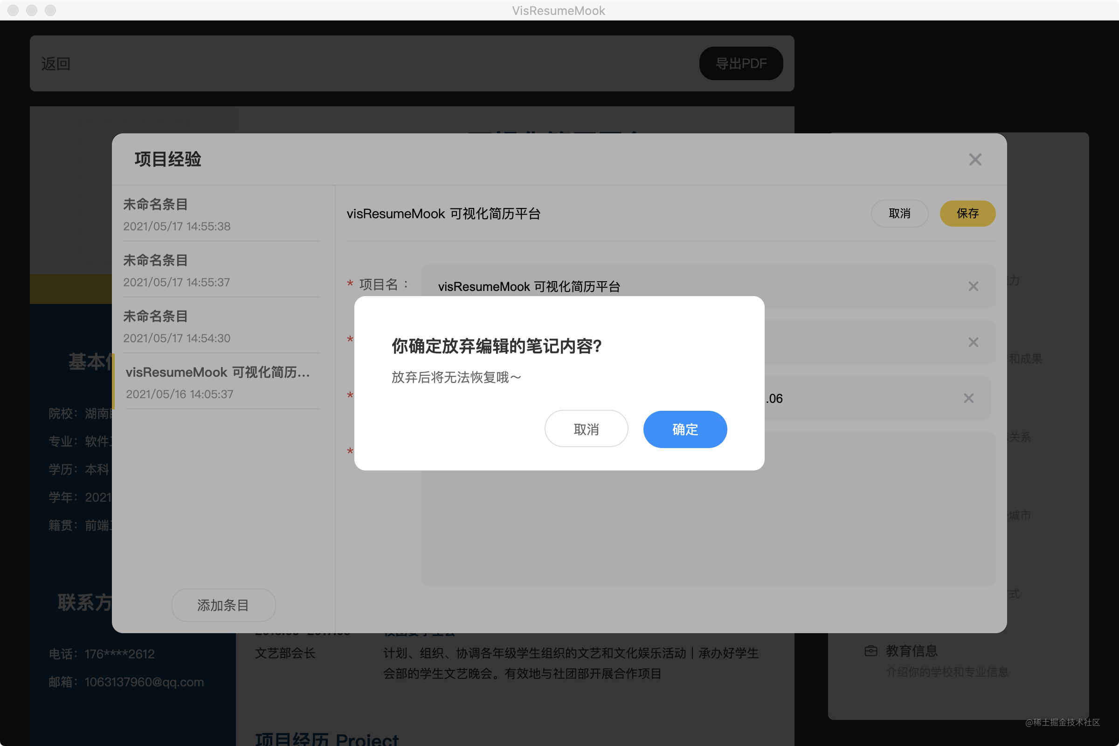Click the 取消 button beside 保存
This screenshot has width=1119, height=746.
pyautogui.click(x=899, y=214)
